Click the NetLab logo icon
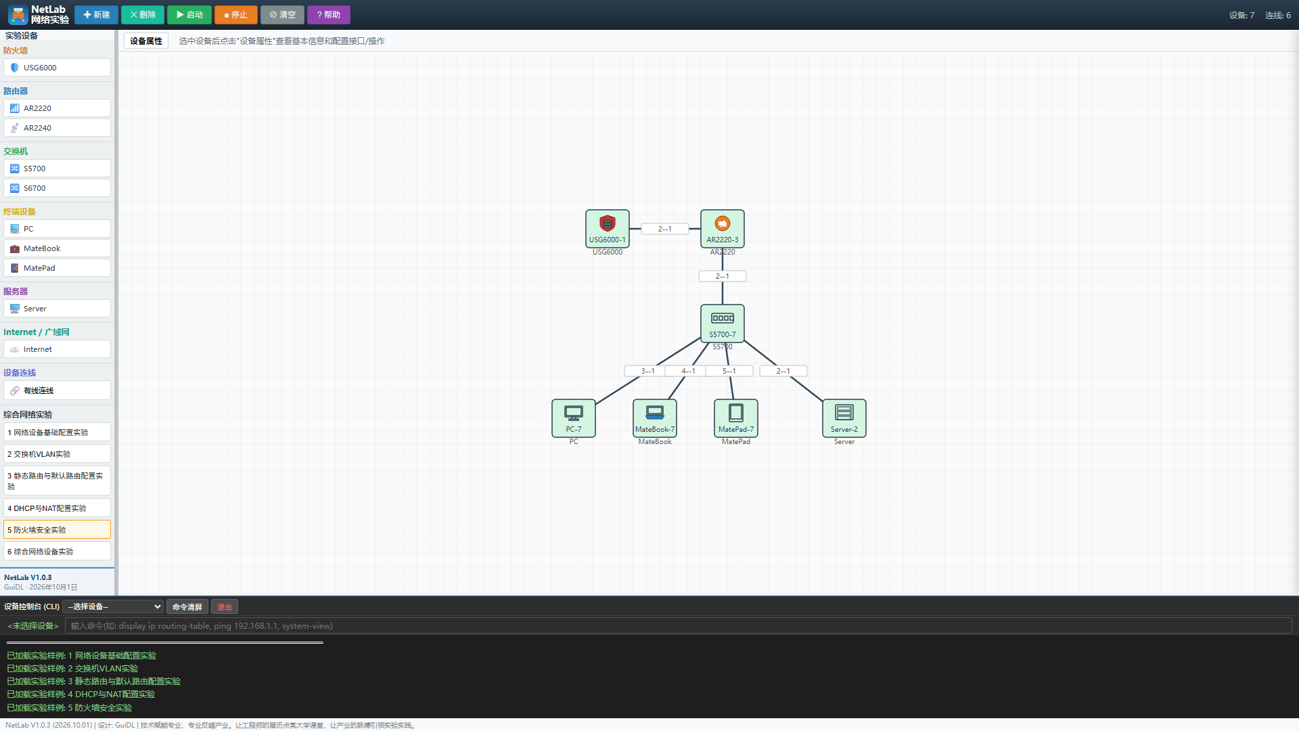 click(x=18, y=14)
